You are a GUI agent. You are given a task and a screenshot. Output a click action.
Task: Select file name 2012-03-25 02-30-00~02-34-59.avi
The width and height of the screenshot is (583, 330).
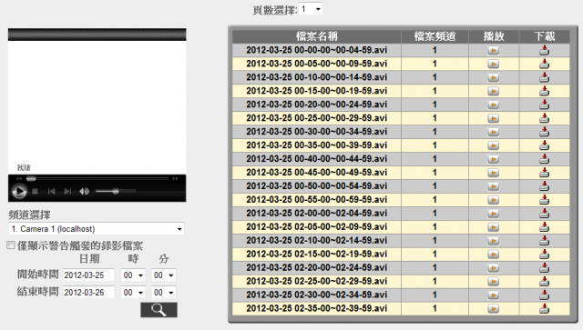pyautogui.click(x=316, y=295)
